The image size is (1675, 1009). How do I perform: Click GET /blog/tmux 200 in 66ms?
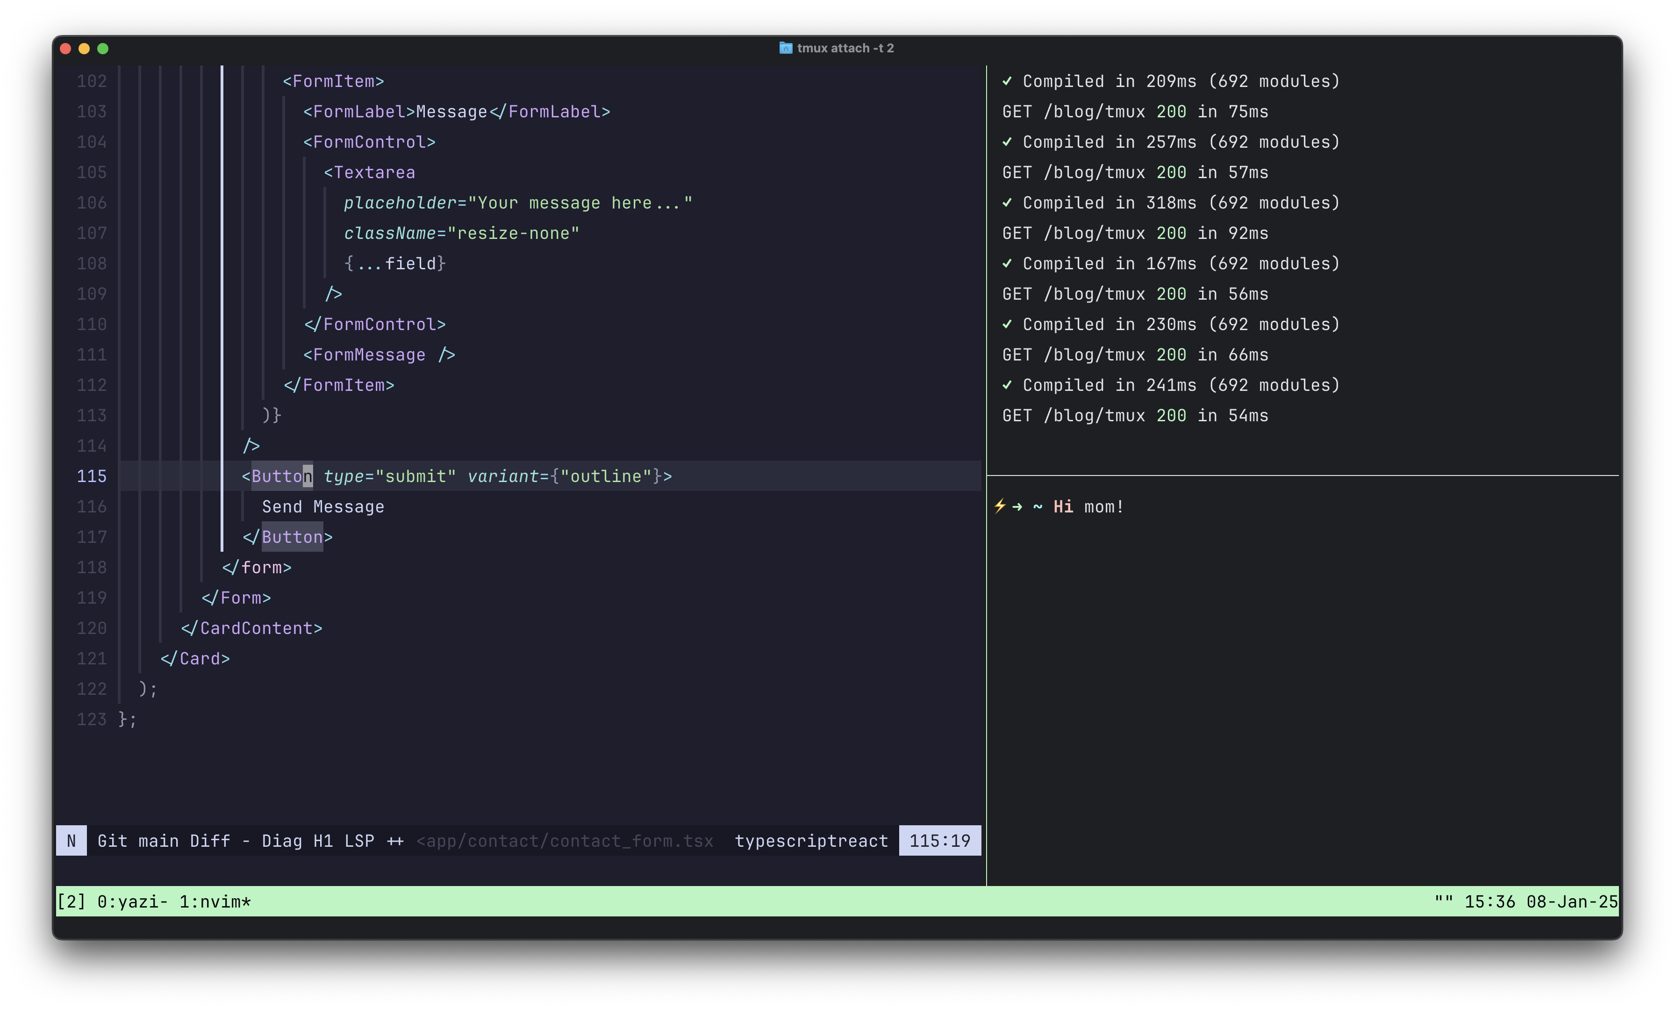[x=1136, y=355]
